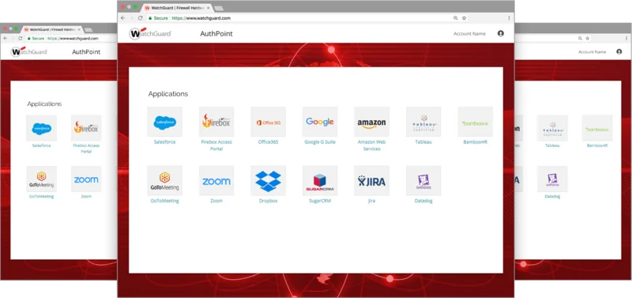The image size is (632, 298).
Task: Open GoToMeeting icon in left background window
Action: (x=42, y=179)
